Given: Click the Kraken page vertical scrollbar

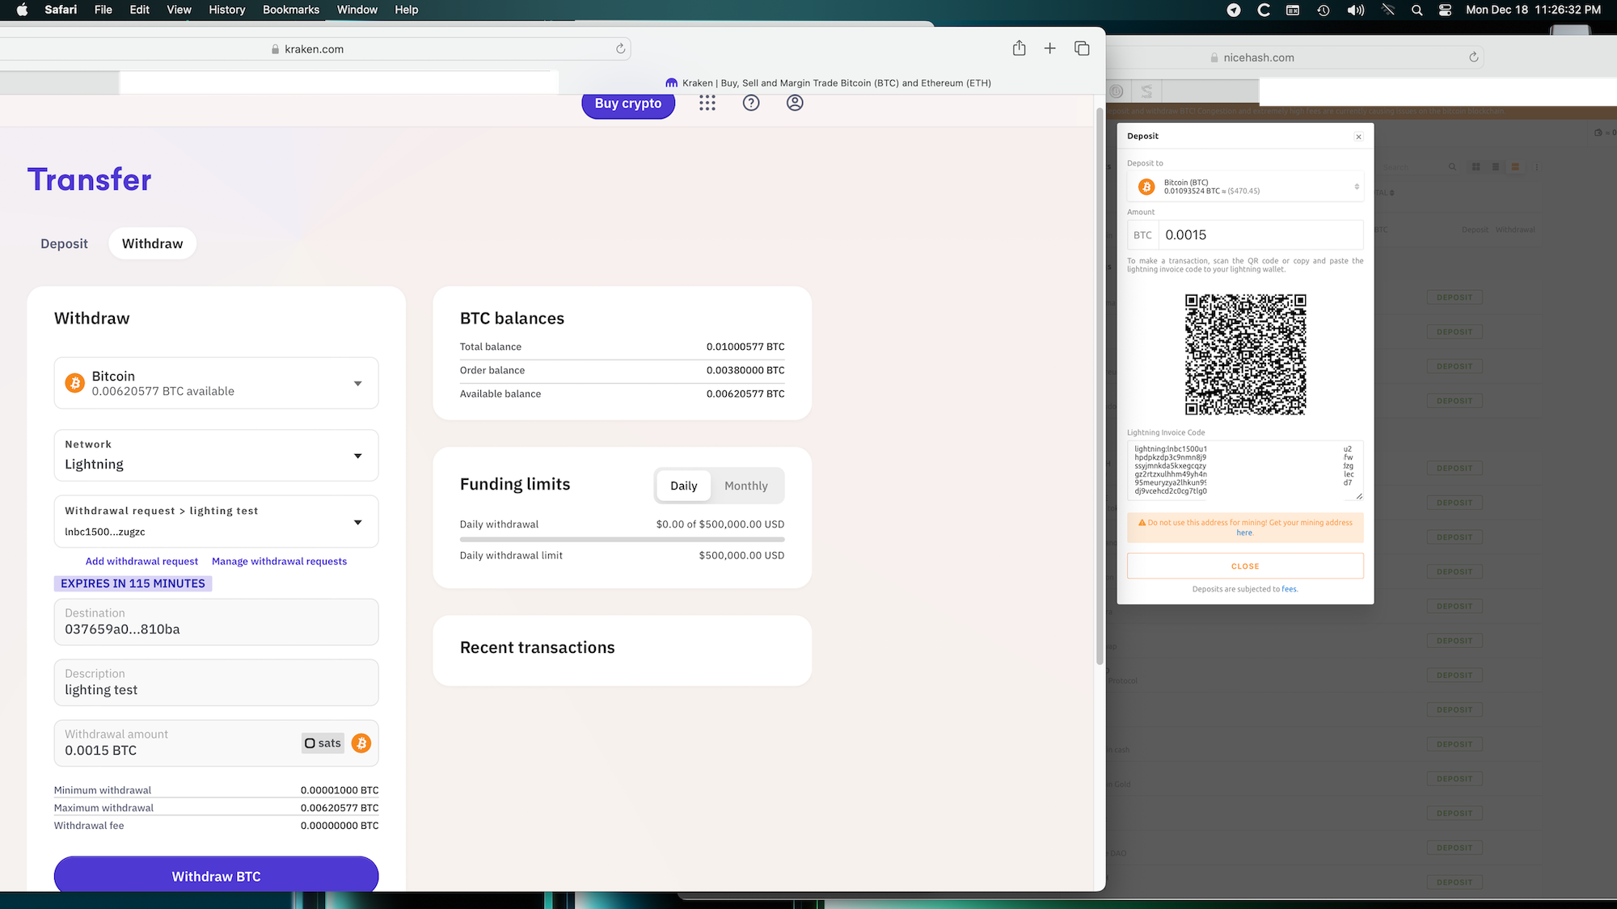Looking at the screenshot, I should pos(1100,386).
